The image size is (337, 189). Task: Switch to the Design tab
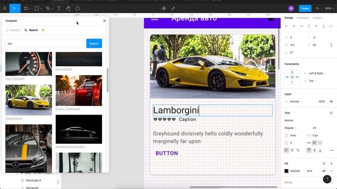click(x=289, y=18)
